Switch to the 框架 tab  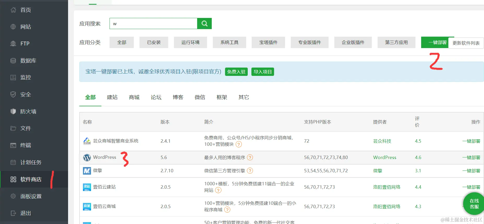pyautogui.click(x=222, y=97)
